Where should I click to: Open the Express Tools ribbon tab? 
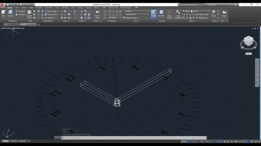pos(113,8)
